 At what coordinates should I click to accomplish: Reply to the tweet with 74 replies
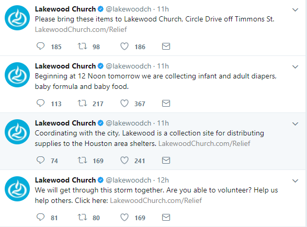(x=40, y=161)
